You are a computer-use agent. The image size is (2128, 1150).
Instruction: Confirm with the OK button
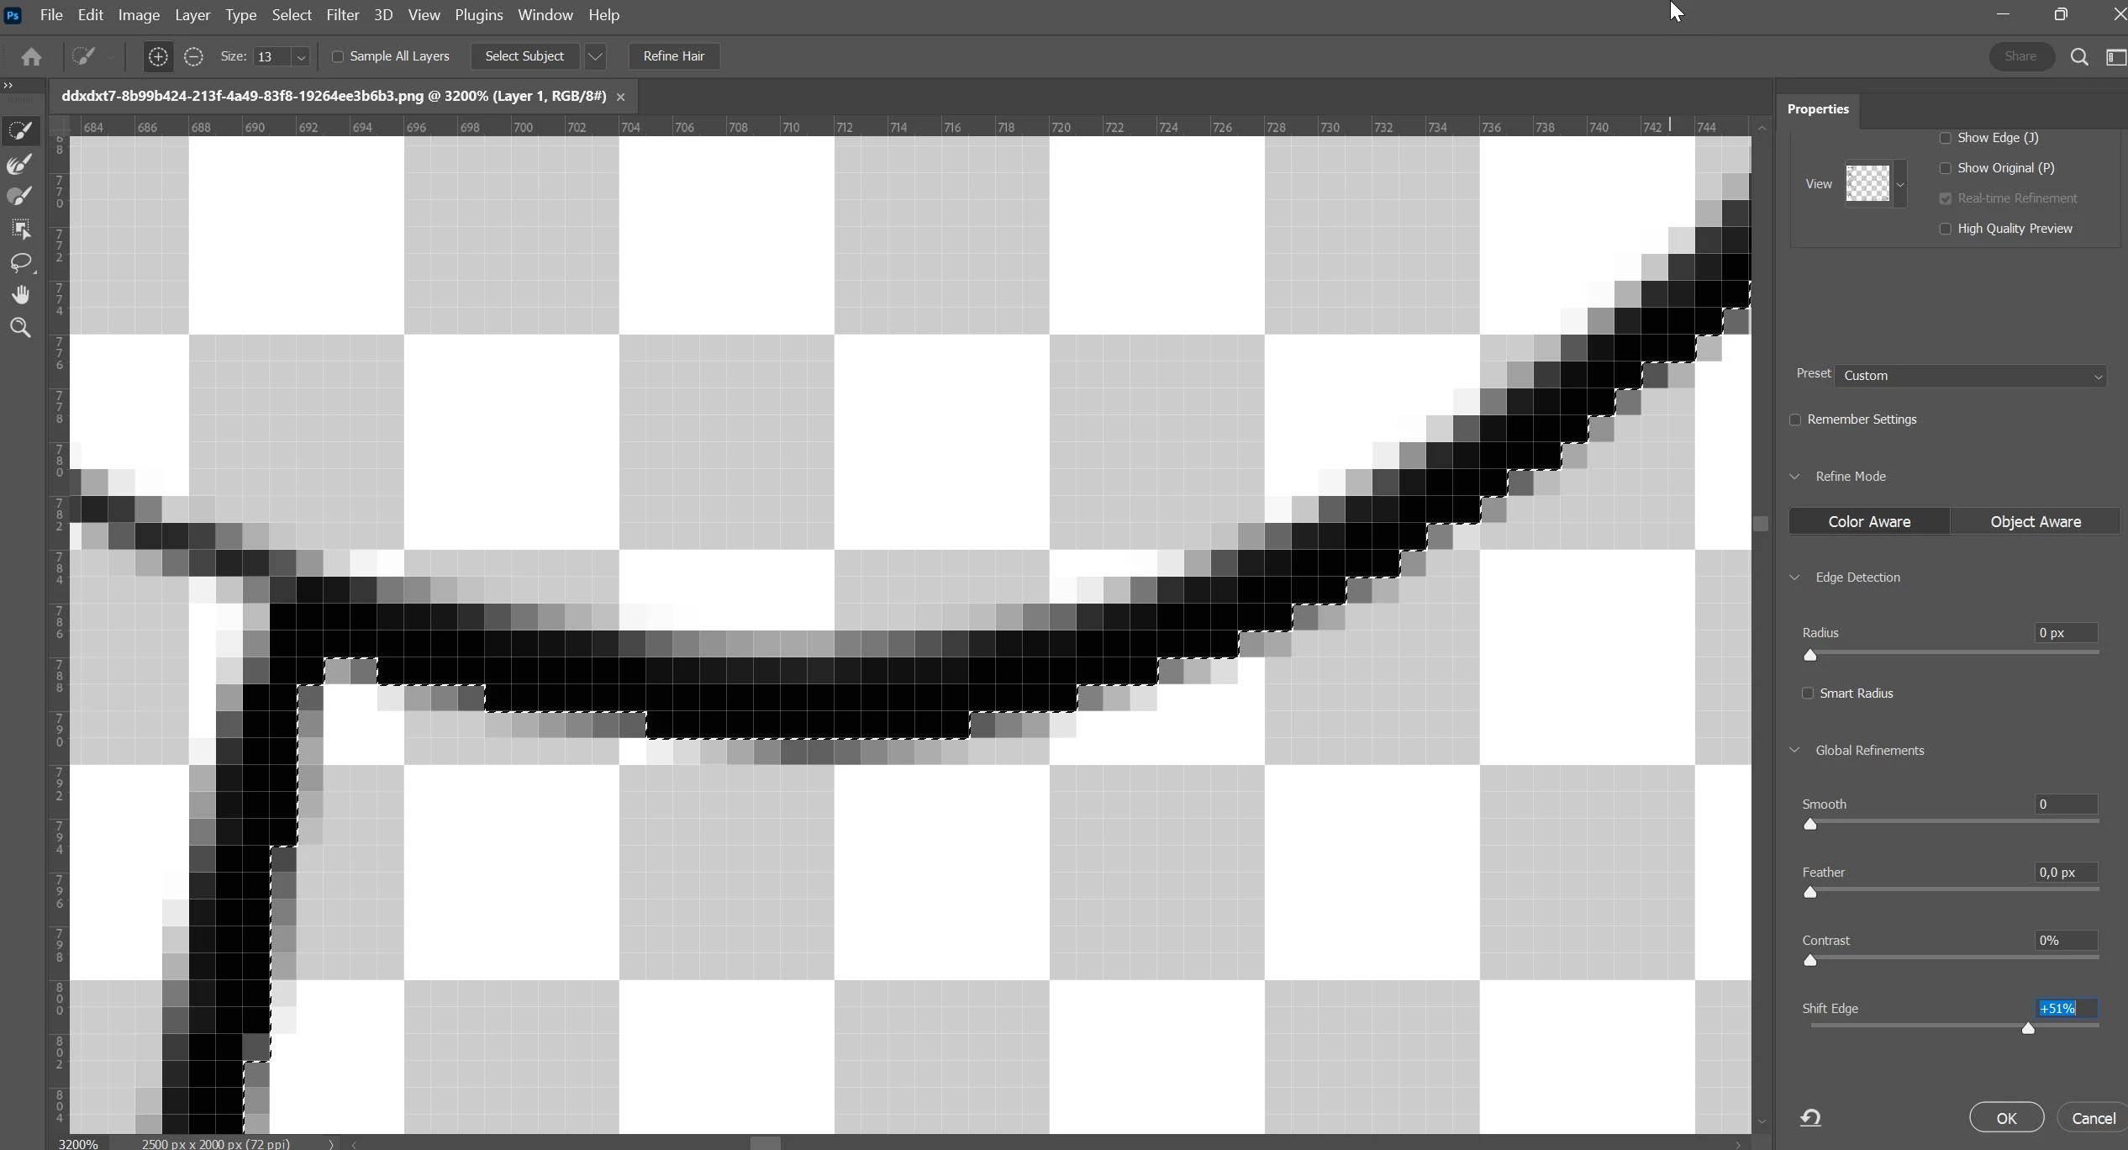click(x=2006, y=1117)
